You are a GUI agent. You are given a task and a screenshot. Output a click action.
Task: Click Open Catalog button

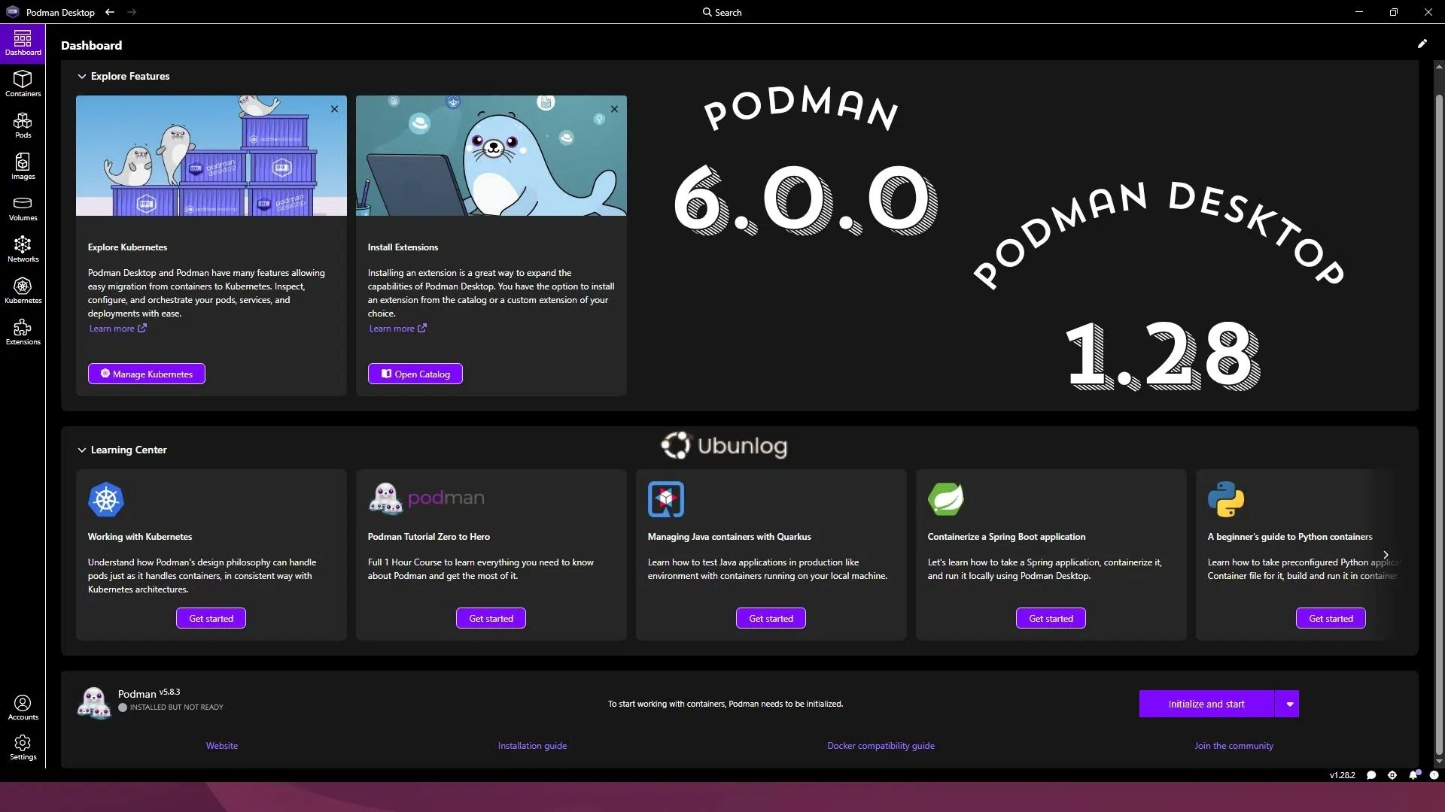[x=415, y=374]
